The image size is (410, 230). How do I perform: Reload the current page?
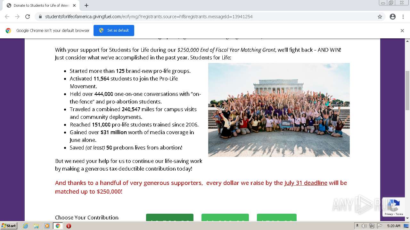tap(28, 17)
